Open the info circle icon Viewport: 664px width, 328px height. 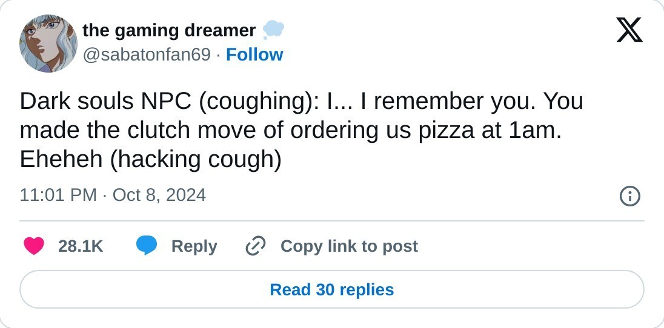click(630, 196)
